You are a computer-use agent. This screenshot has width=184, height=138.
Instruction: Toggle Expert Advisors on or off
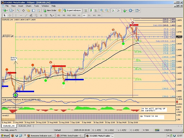coord(72,10)
